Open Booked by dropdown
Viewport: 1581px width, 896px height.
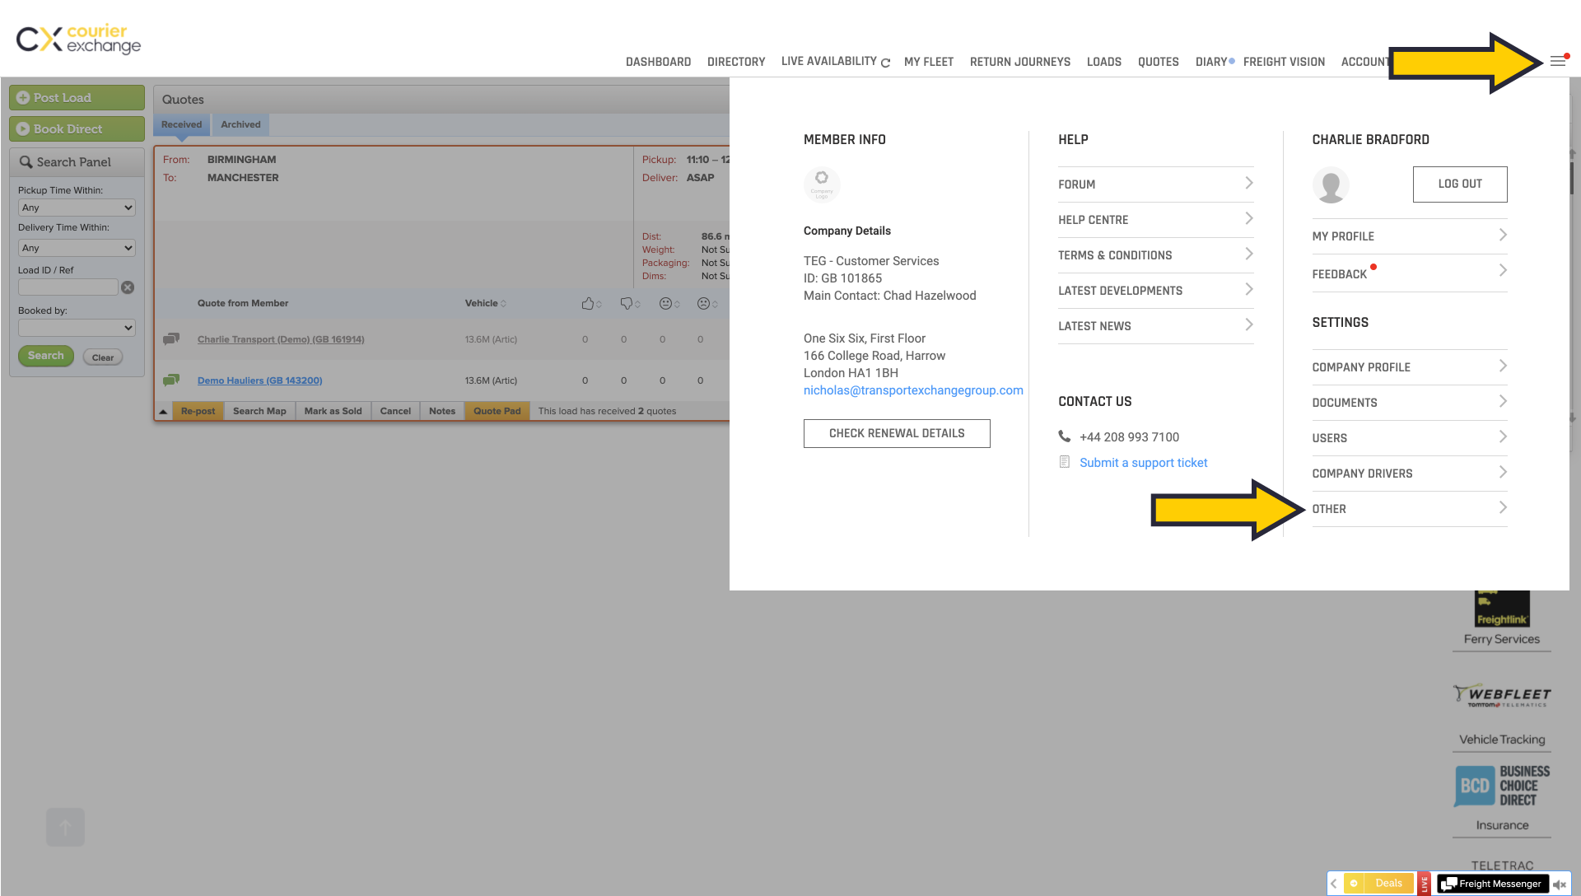tap(77, 328)
